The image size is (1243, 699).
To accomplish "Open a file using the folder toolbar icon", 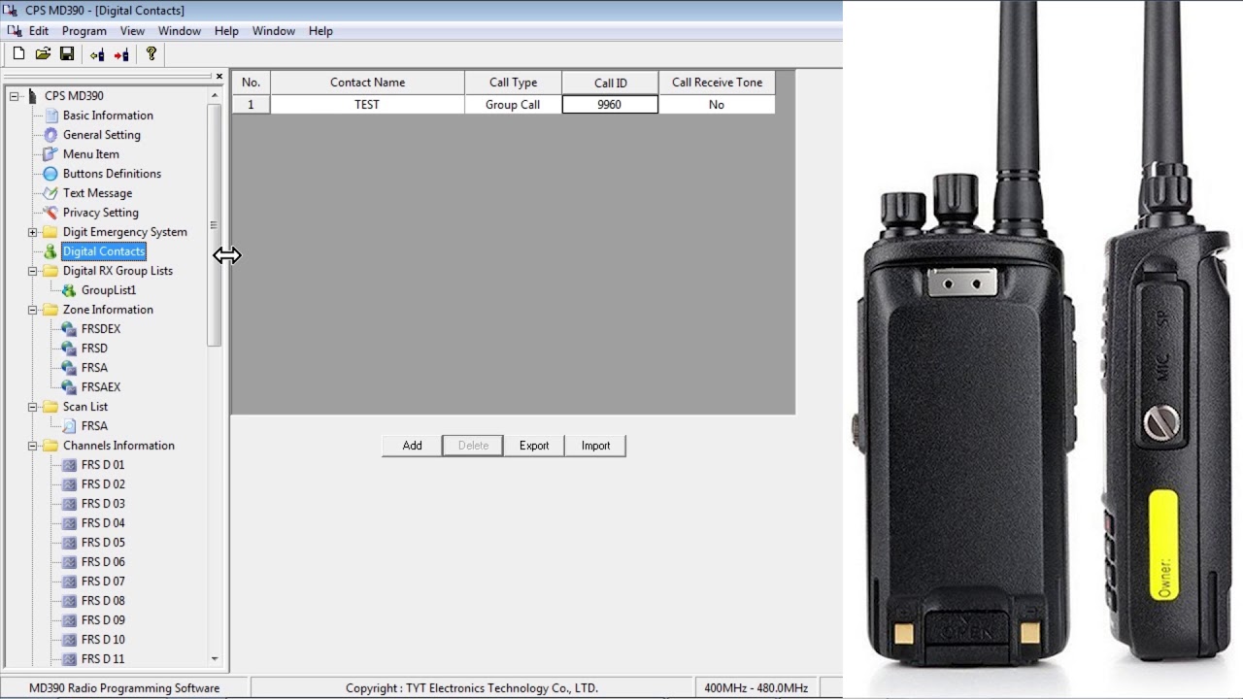I will point(43,54).
